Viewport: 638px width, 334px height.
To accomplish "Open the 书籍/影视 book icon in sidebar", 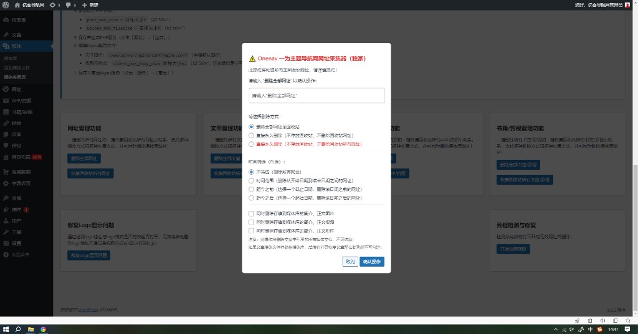I will 6,112.
